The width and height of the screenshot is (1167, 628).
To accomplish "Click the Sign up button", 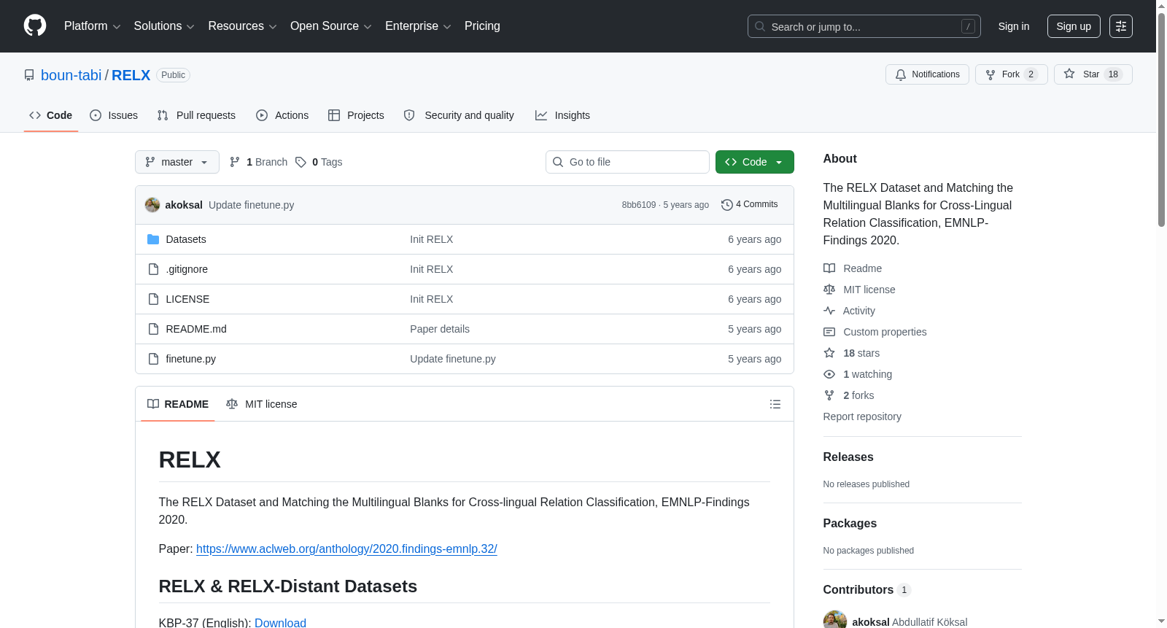I will click(1074, 26).
